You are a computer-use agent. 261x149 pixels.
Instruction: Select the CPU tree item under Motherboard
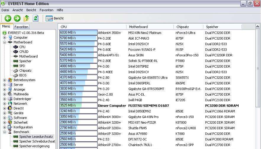[22, 47]
